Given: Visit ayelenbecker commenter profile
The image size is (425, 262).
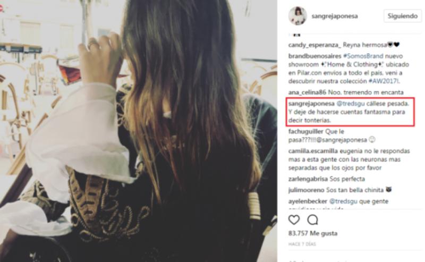Looking at the screenshot, I should [x=308, y=201].
